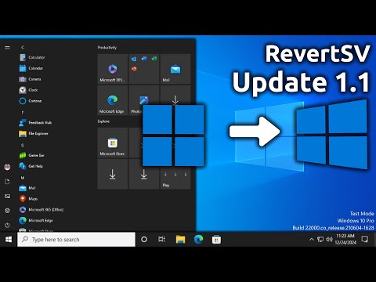Open Calendar from the app list
The width and height of the screenshot is (376, 282).
(x=31, y=68)
